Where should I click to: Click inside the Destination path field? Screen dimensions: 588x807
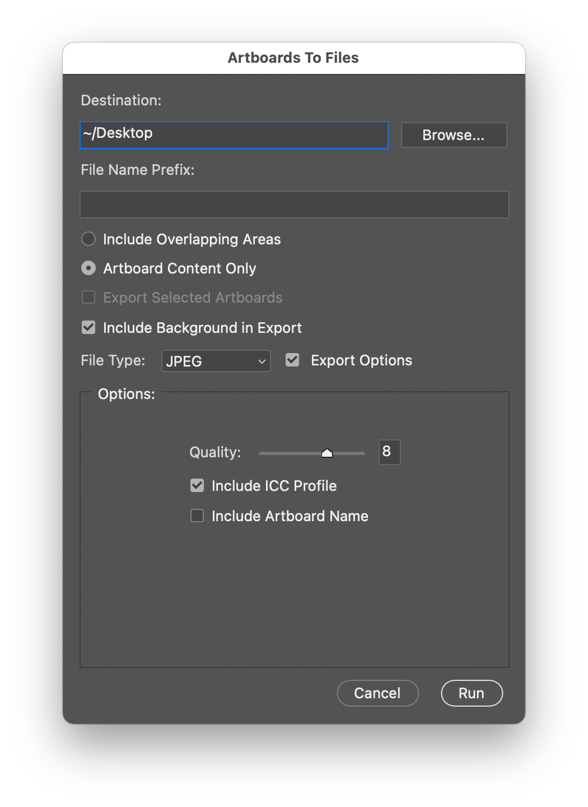[234, 134]
